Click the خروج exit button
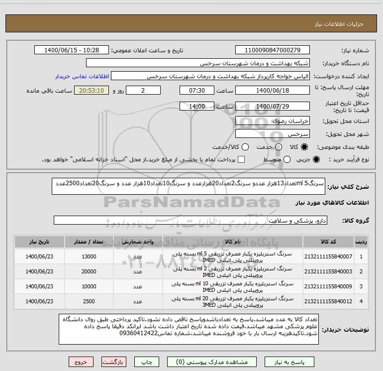Screen dimensions: 383x371 coord(81,362)
